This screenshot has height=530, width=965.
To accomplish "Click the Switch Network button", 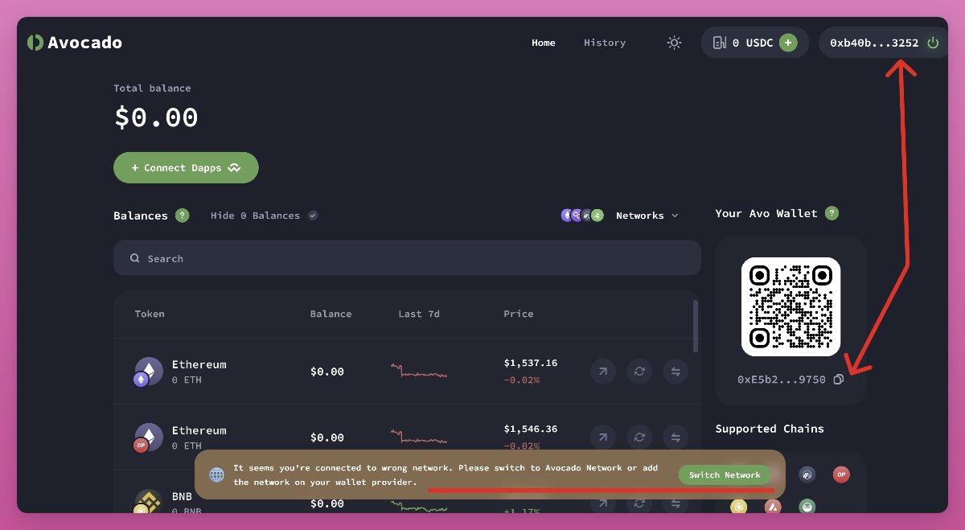I will point(725,475).
